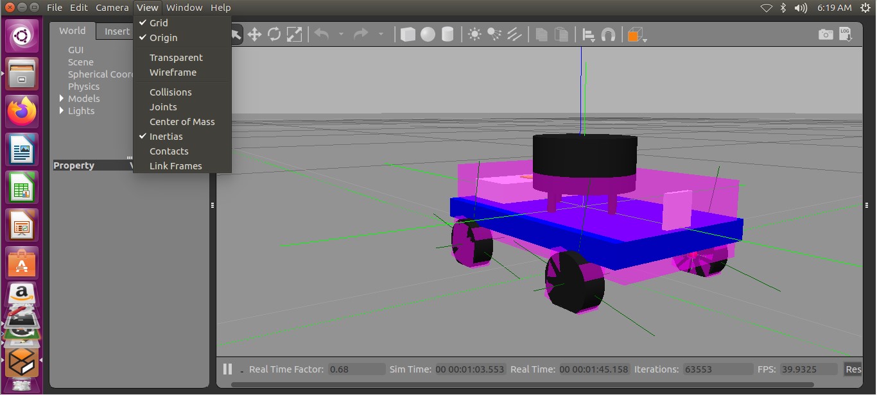The image size is (877, 395).
Task: Select the Scale mode tool
Action: (294, 35)
